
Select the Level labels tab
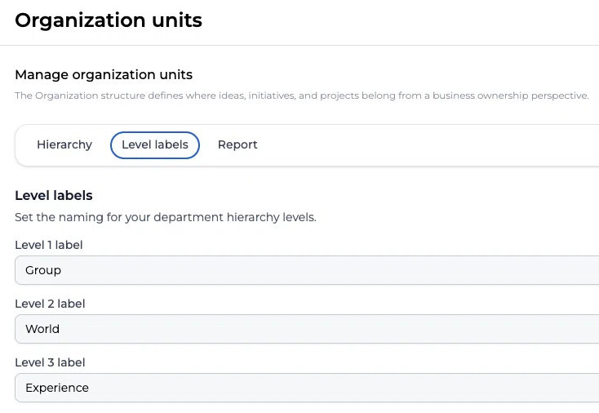[x=155, y=144]
